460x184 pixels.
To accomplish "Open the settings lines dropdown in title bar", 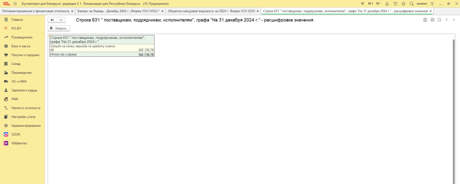I will 432,4.
